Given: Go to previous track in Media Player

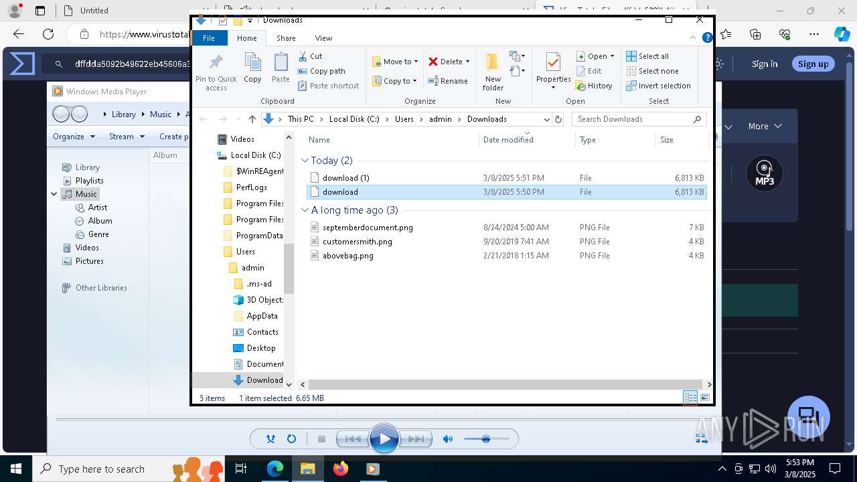Looking at the screenshot, I should 352,439.
